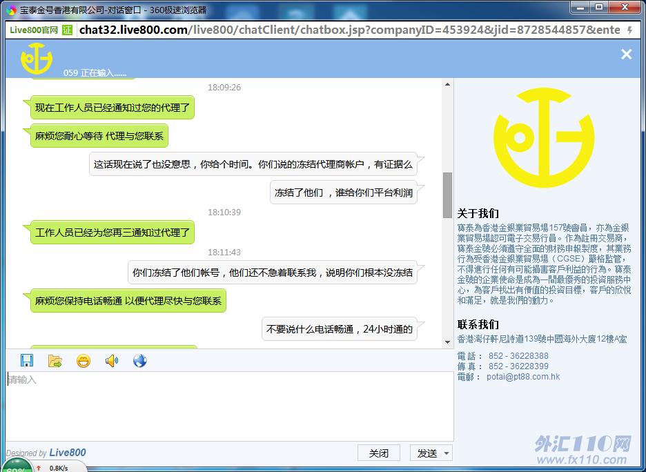Click the chat scrollbar thumb
Screen dimensions: 646x472
pos(447,195)
